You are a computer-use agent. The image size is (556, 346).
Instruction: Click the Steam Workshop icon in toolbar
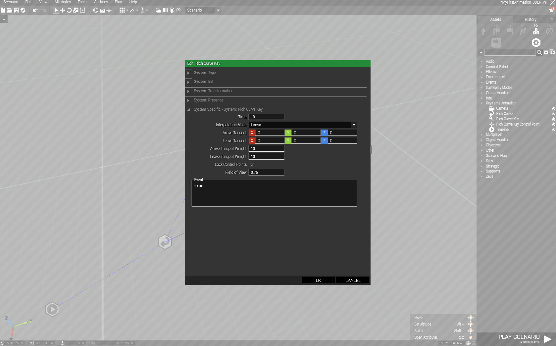(x=23, y=10)
